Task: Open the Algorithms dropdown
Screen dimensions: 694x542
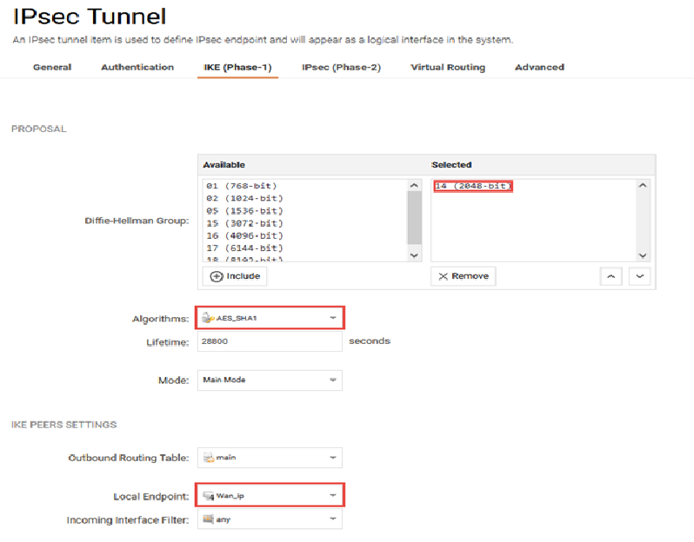Action: pyautogui.click(x=270, y=318)
